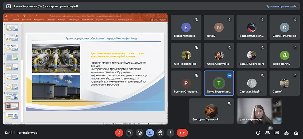Click the present screen button
This screenshot has width=303, height=139.
coord(150,133)
